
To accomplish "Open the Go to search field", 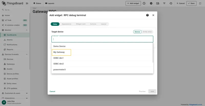I will (15, 10).
